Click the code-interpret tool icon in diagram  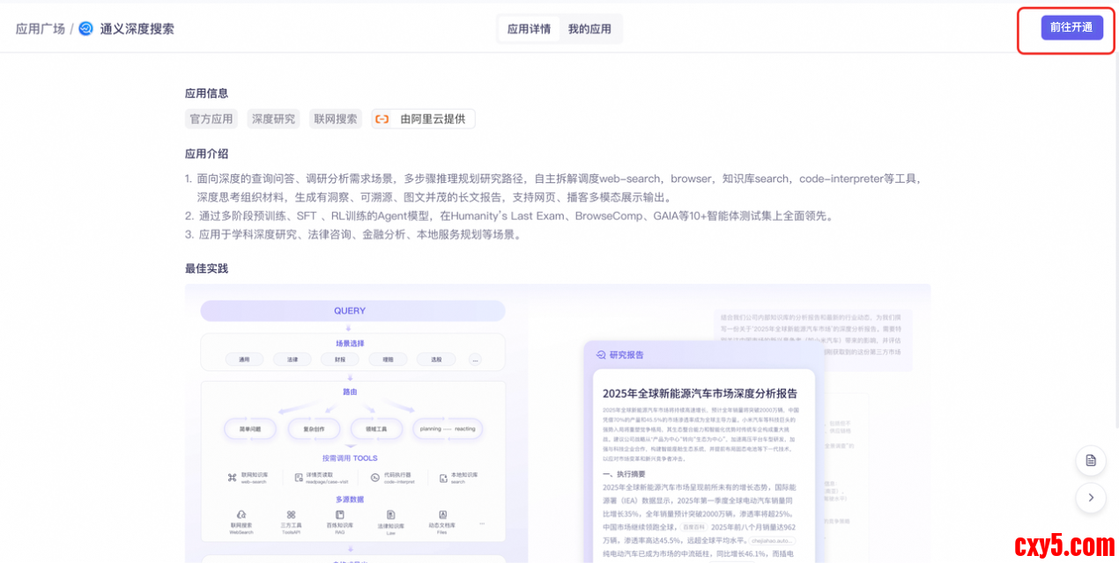click(x=374, y=478)
